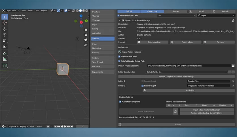237x137 pixels.
Task: Select the Transform tool
Action: point(5,46)
